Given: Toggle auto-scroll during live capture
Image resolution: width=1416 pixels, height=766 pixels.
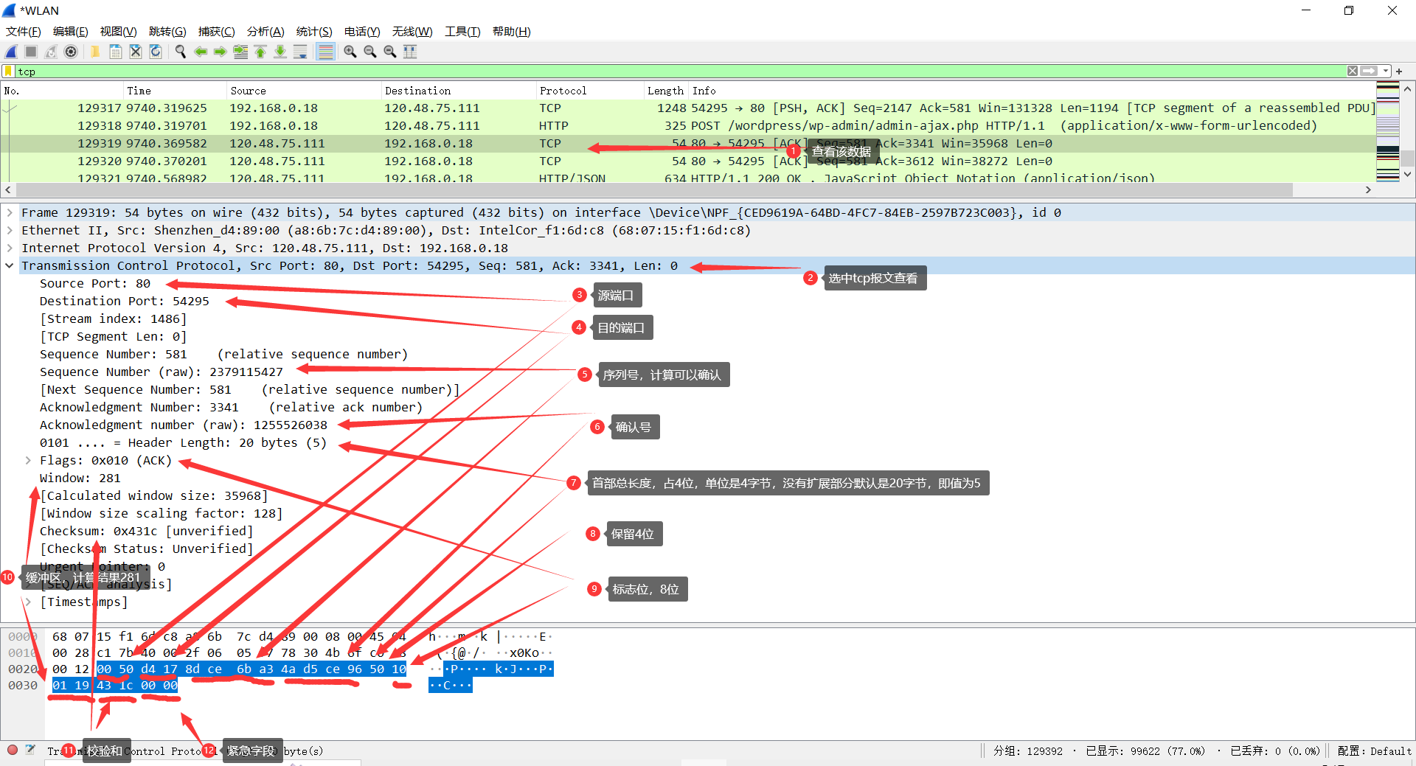Looking at the screenshot, I should point(300,52).
